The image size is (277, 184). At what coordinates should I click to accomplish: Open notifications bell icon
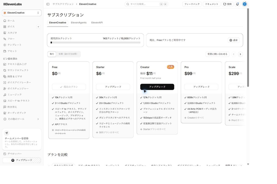point(237,4)
